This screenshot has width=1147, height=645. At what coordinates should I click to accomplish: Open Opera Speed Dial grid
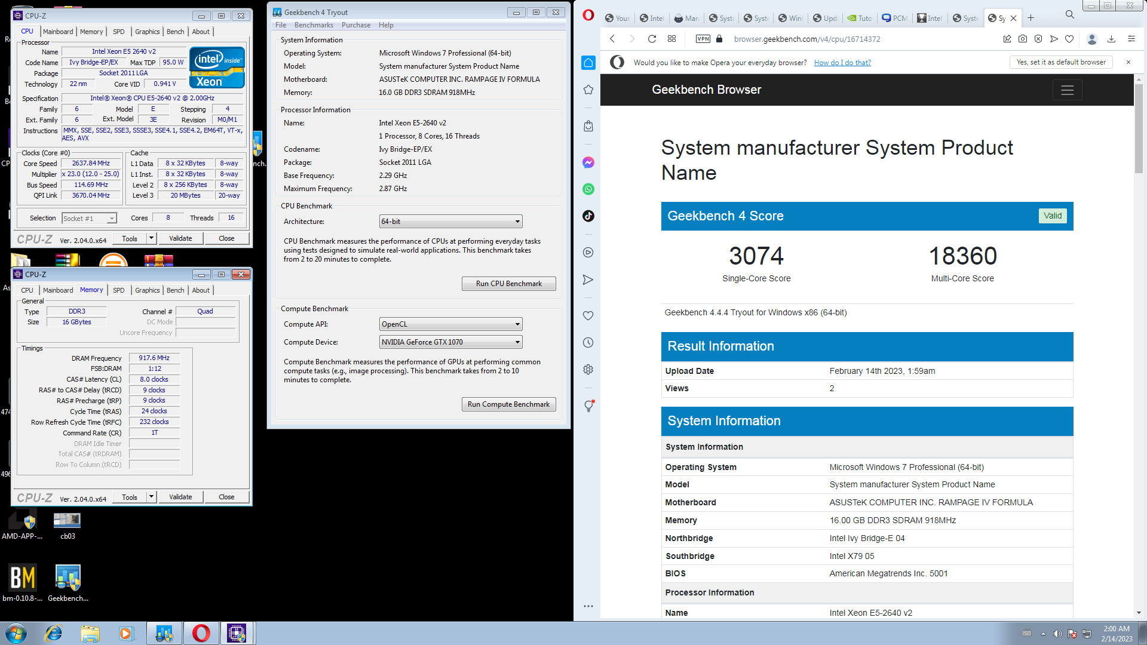coord(671,39)
